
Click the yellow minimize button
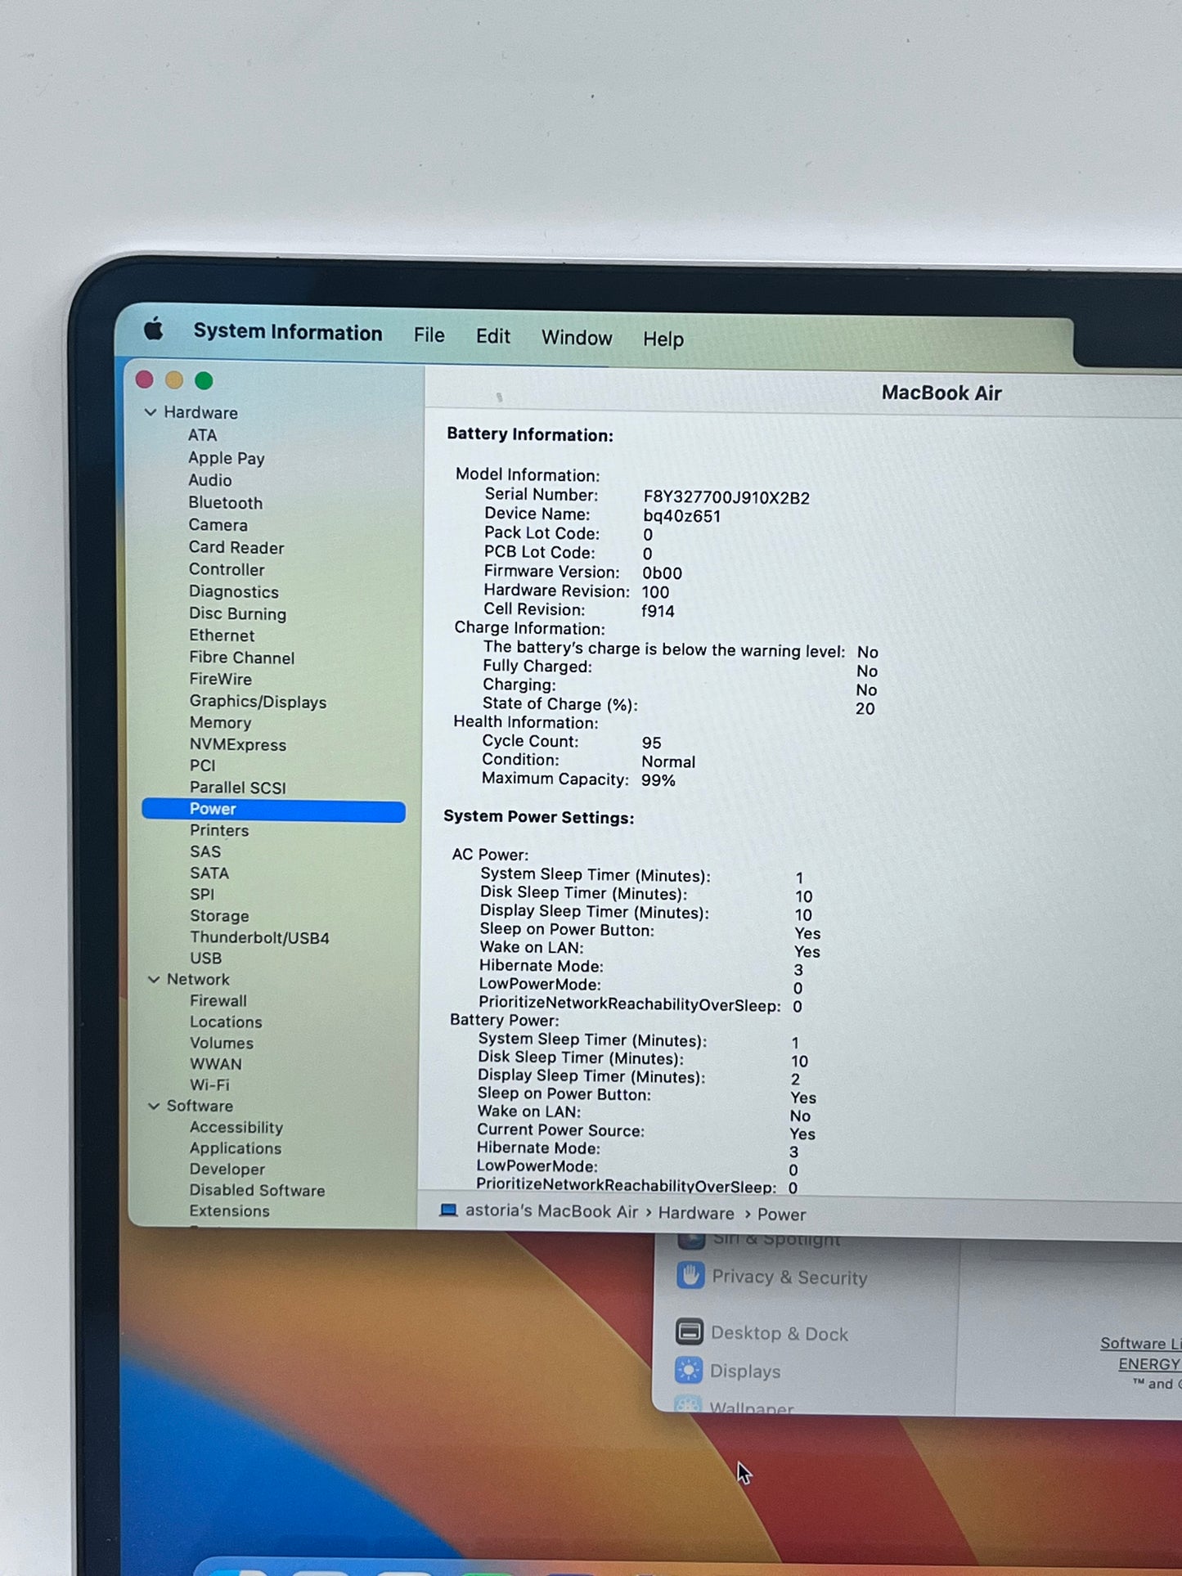[x=174, y=380]
